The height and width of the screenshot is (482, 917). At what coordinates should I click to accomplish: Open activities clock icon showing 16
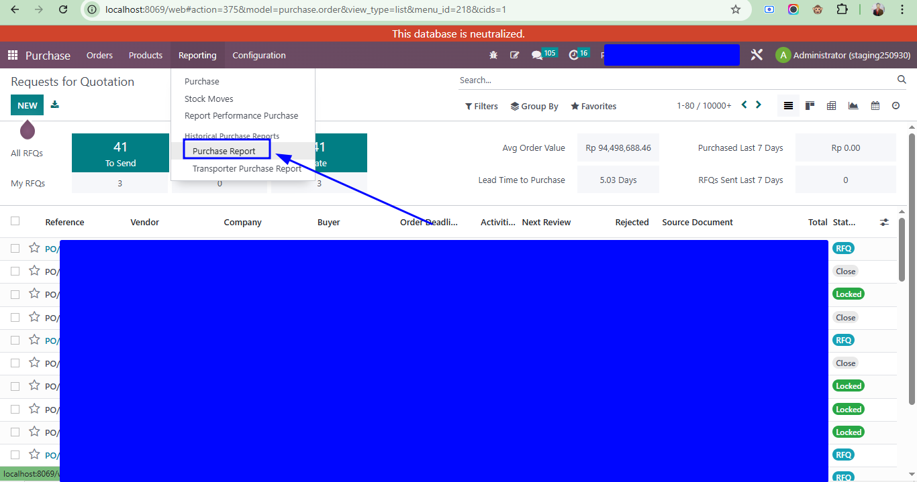[x=579, y=54]
